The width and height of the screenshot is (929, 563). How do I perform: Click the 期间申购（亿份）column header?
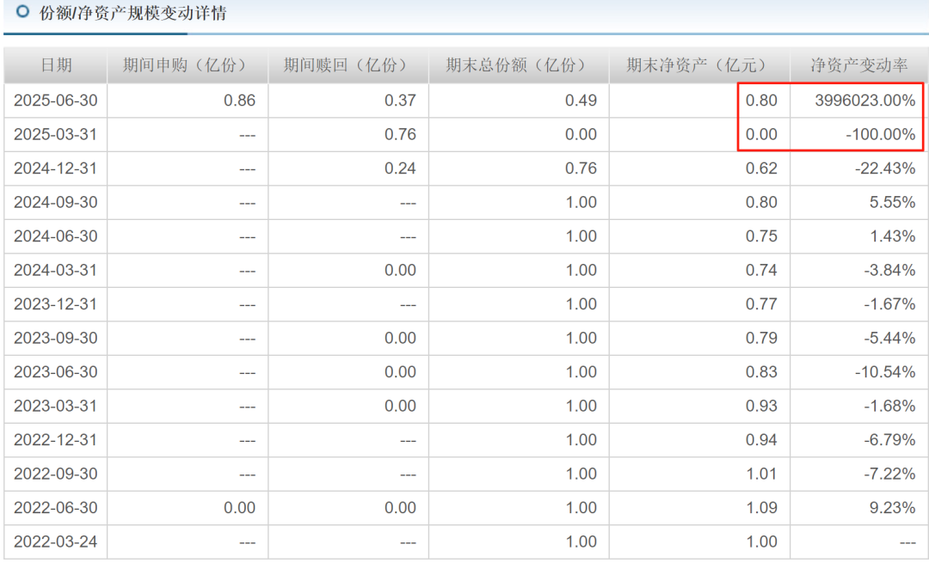(x=188, y=65)
